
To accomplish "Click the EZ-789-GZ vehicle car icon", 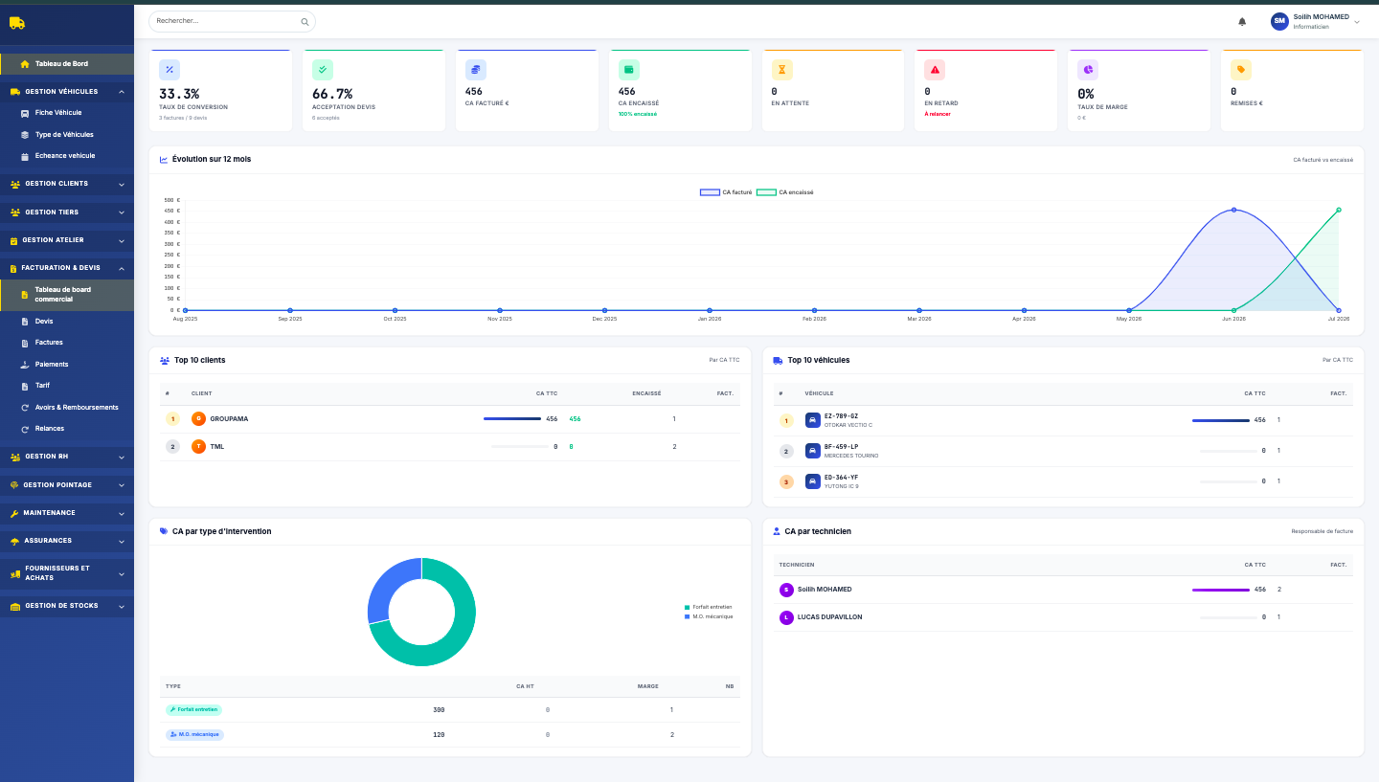I will click(x=813, y=420).
